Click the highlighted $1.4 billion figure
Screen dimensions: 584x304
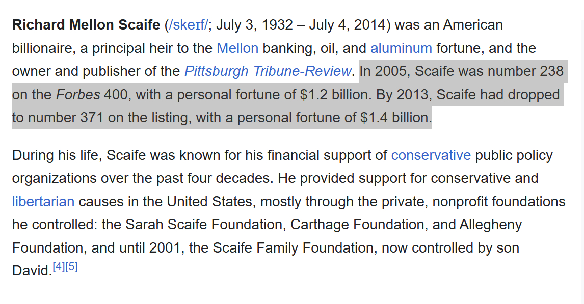(x=395, y=118)
